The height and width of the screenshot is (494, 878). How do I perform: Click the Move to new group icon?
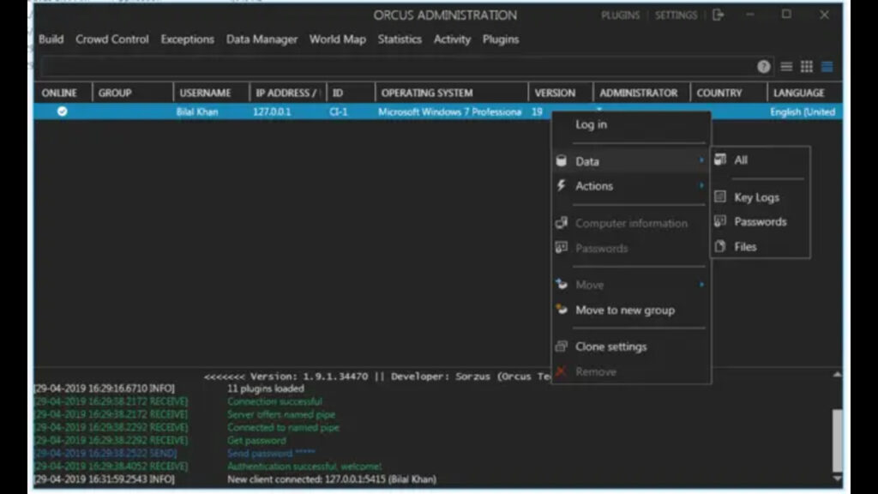(x=561, y=310)
